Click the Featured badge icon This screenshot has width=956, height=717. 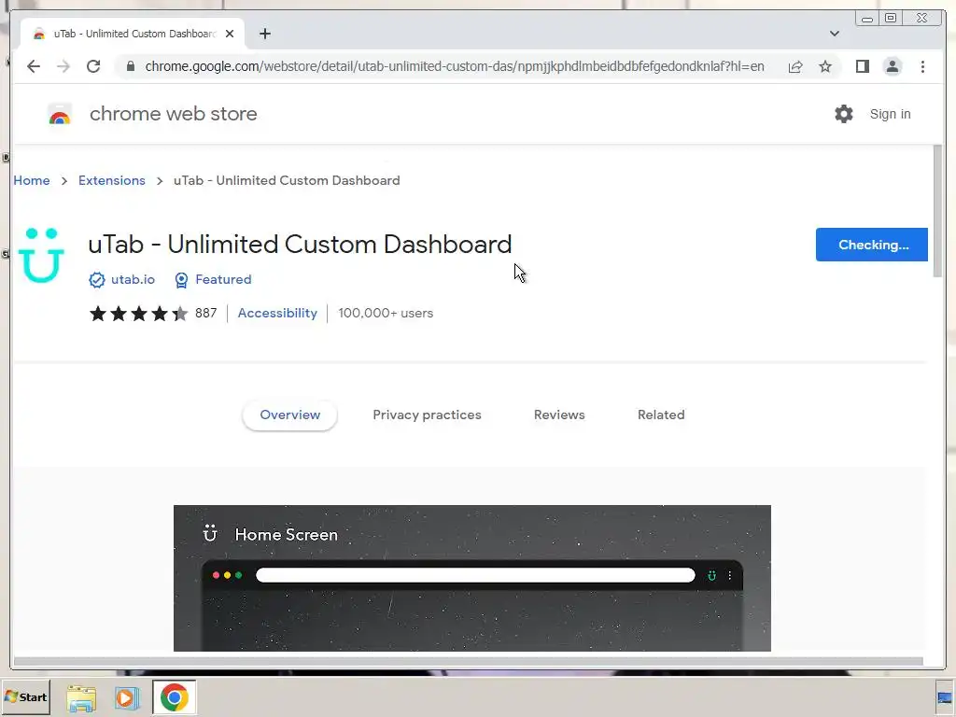click(x=181, y=280)
